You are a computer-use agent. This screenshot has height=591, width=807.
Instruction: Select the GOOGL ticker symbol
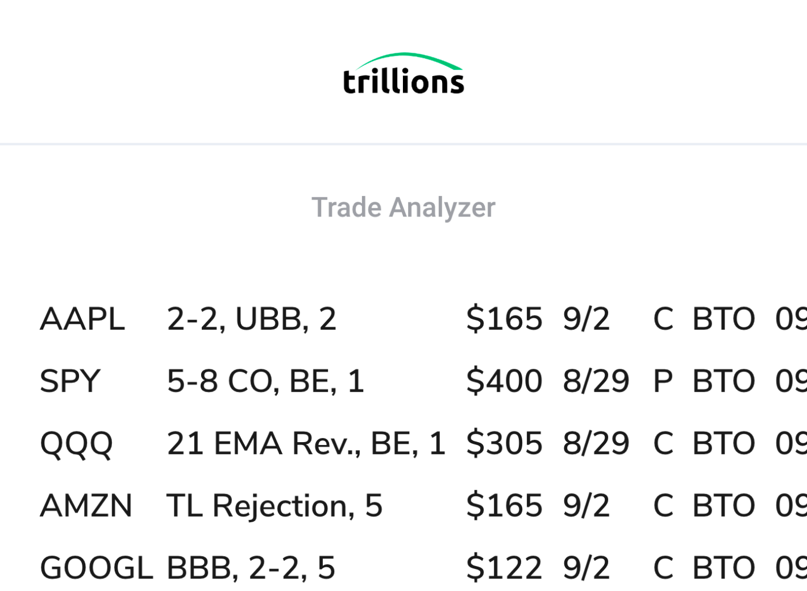pyautogui.click(x=97, y=568)
